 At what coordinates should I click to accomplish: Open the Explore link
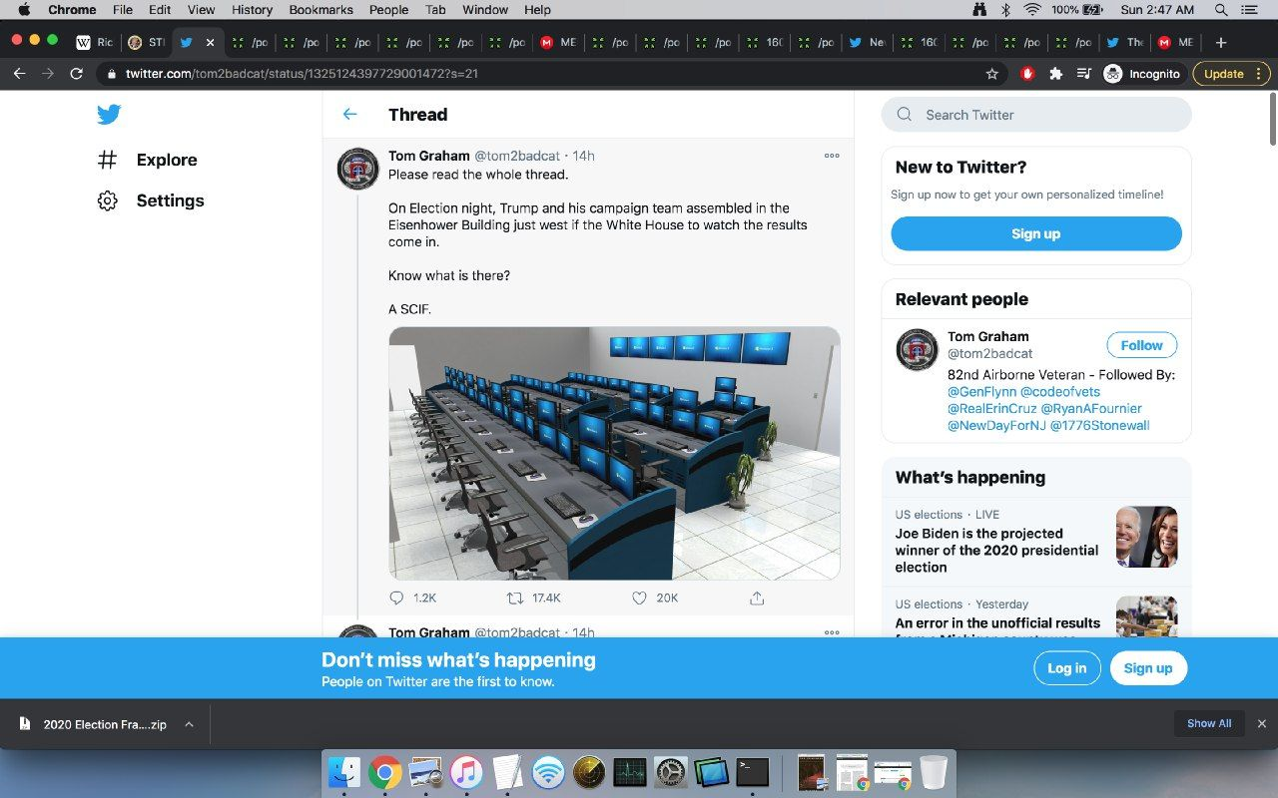click(167, 160)
